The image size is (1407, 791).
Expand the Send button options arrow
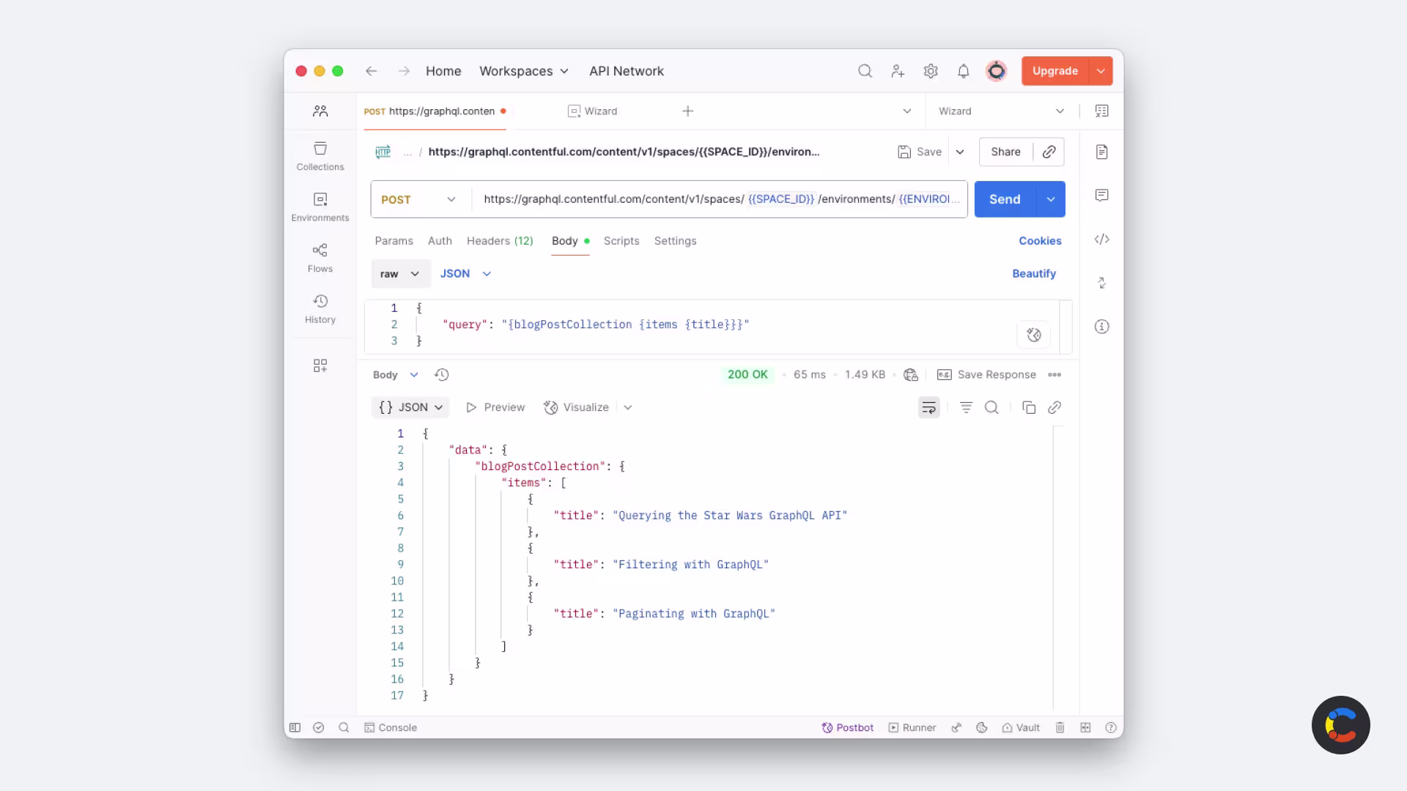tap(1050, 199)
